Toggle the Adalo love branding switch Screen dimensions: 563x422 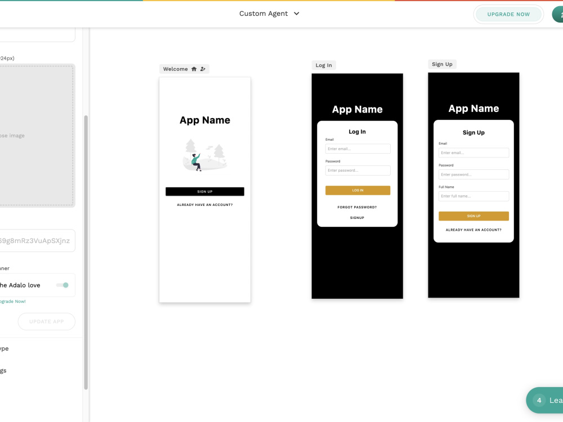point(62,285)
